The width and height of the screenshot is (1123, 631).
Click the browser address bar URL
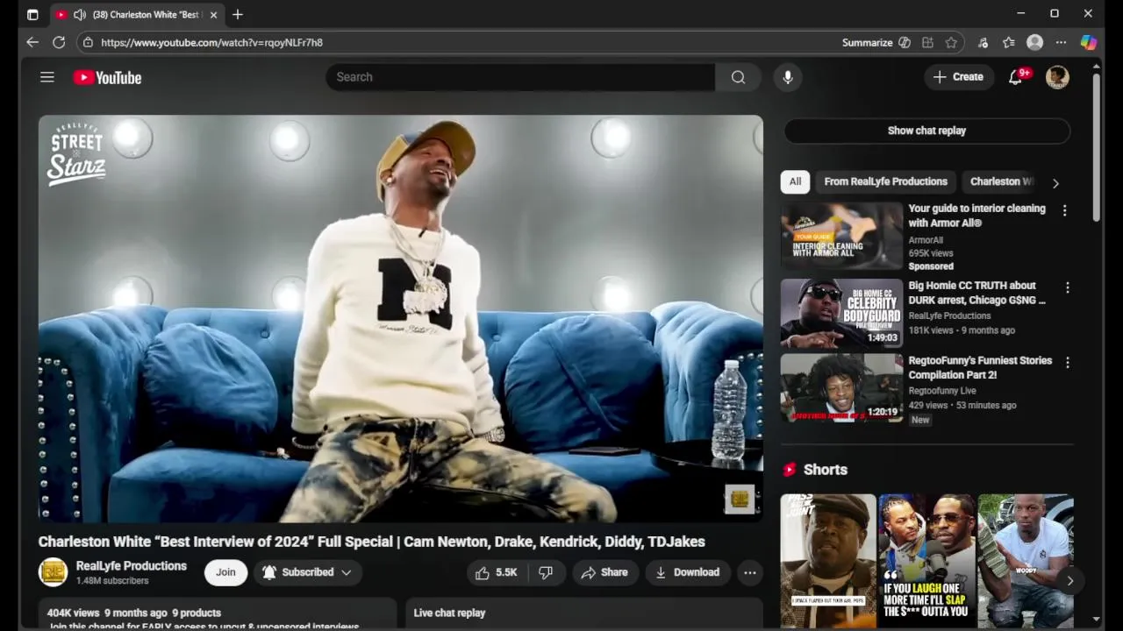point(211,42)
